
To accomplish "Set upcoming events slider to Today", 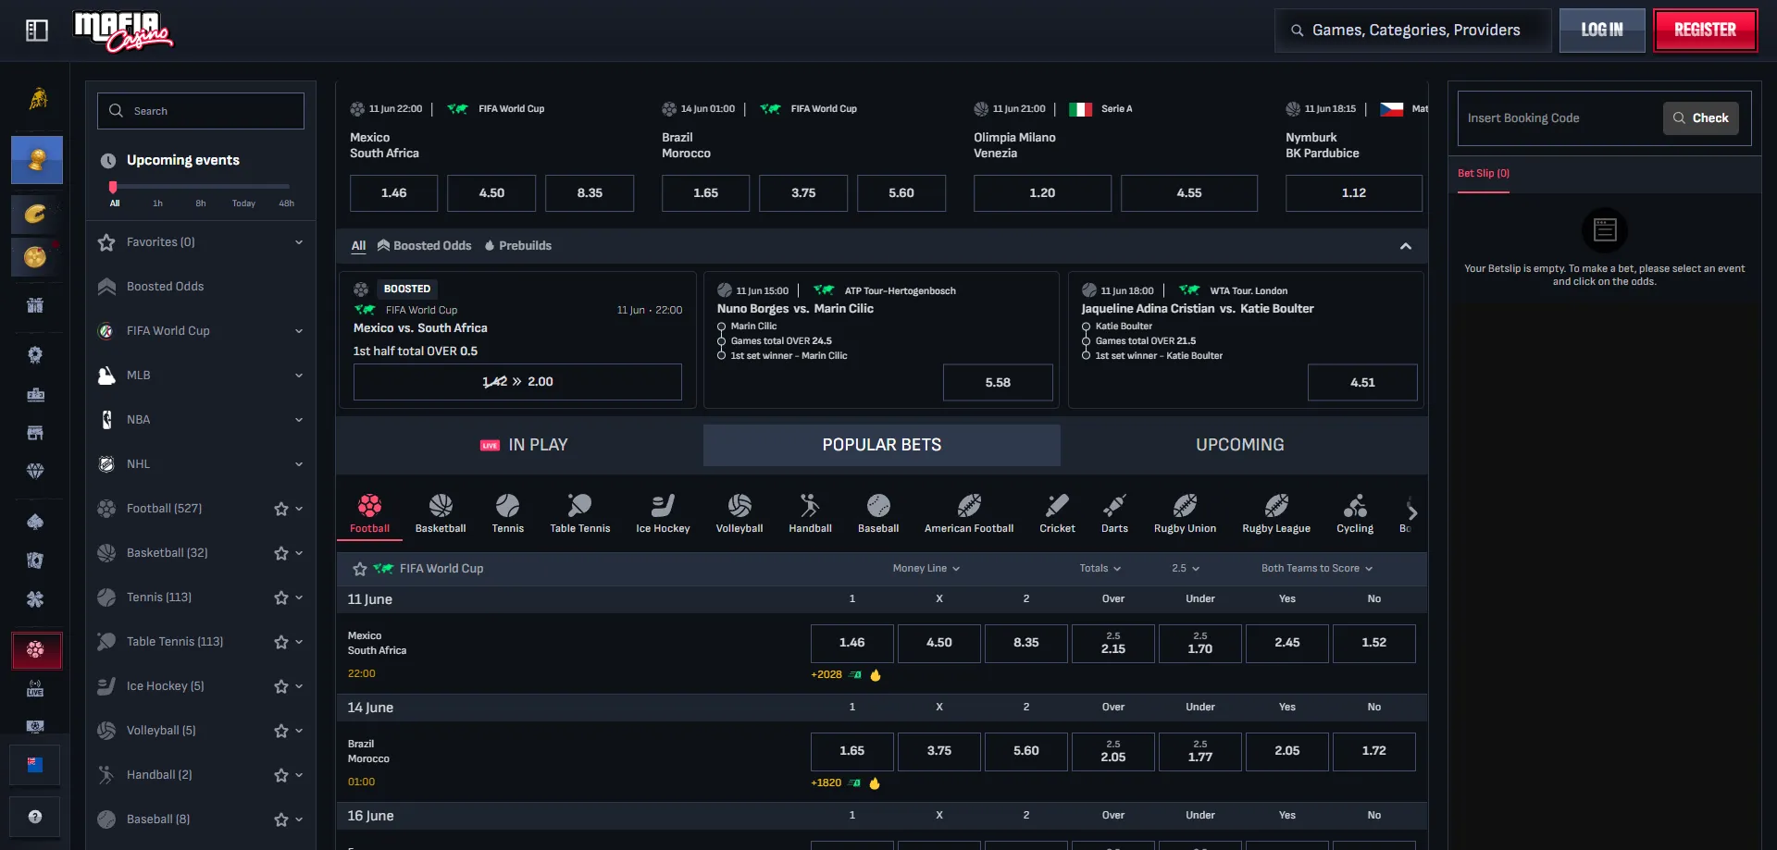I will (243, 203).
